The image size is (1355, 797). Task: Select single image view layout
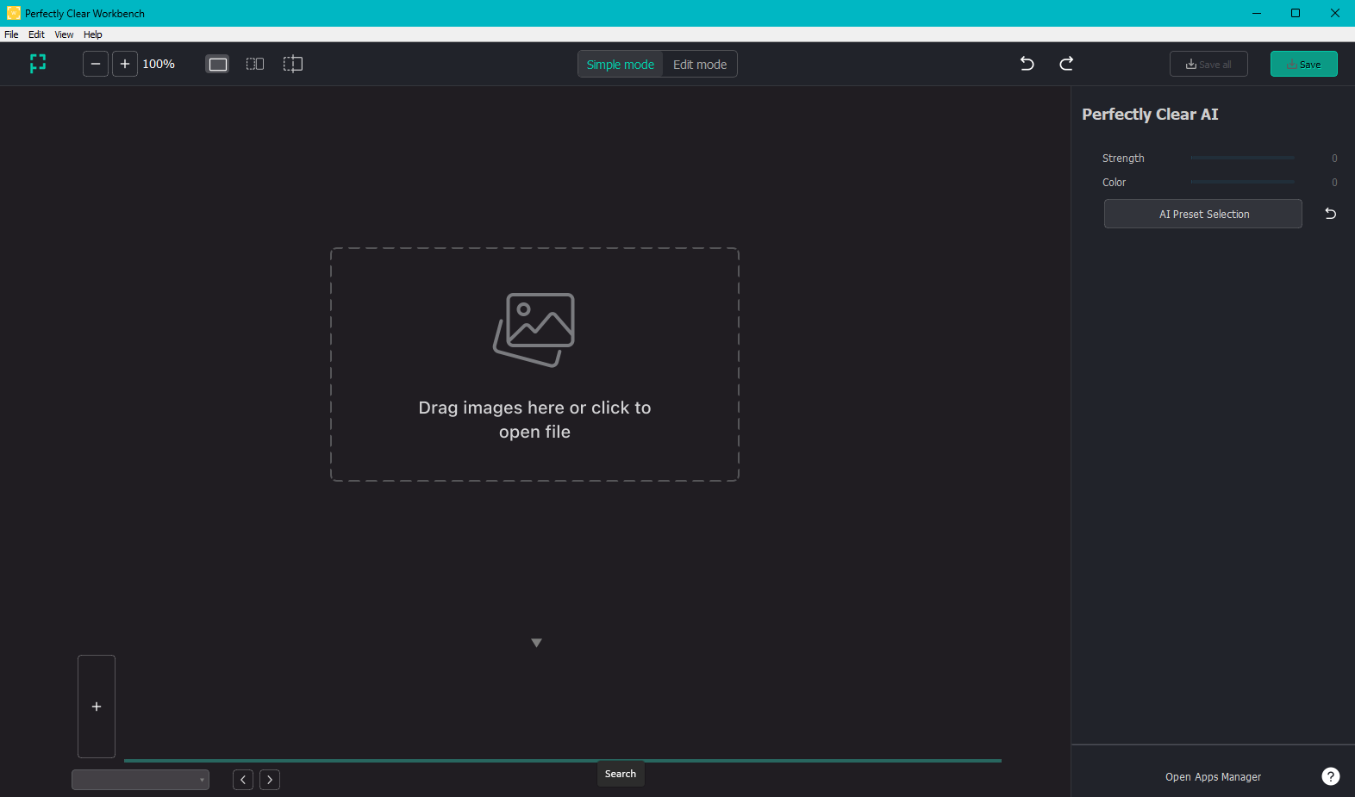point(218,64)
